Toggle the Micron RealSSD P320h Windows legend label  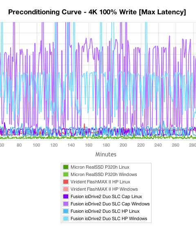click(x=104, y=174)
